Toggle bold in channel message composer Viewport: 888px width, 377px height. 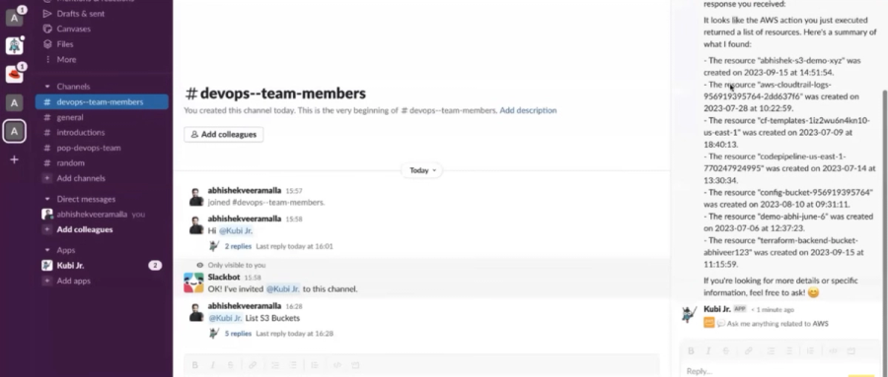(194, 365)
